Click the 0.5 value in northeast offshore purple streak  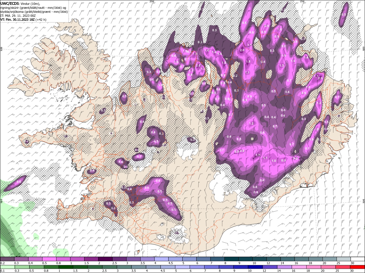(344, 15)
